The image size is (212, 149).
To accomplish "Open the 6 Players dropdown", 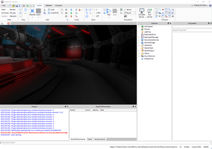I will [130, 13].
